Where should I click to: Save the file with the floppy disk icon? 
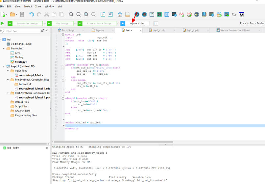click(22, 14)
